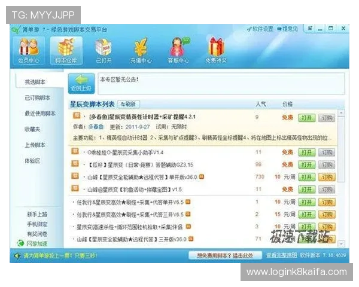Click the author link 多春鱼
This screenshot has width=359, height=287.
(96, 127)
